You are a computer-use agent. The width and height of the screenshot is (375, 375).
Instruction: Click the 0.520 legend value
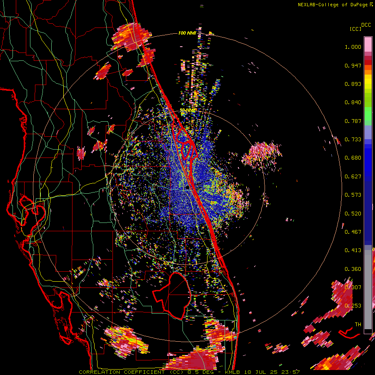tap(353, 214)
